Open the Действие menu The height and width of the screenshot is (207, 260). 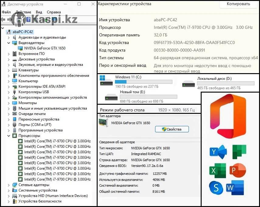point(23,12)
